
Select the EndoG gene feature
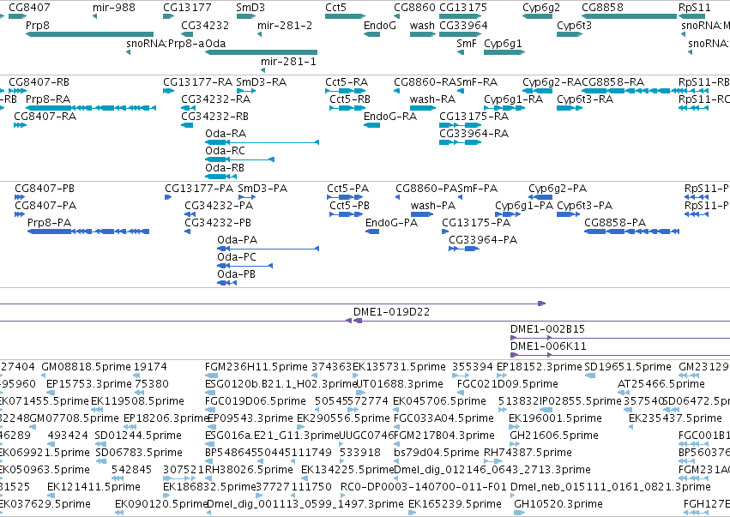(x=372, y=34)
